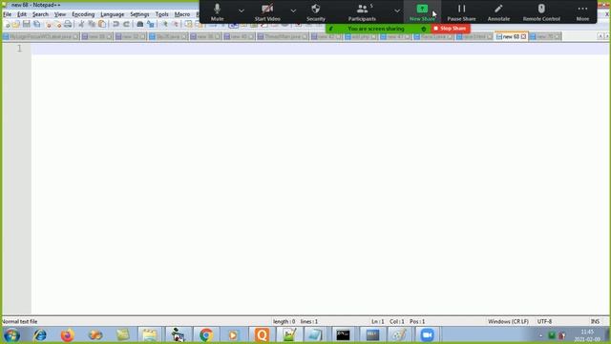Click 'Windows (CR LF)' in status bar

pyautogui.click(x=508, y=322)
